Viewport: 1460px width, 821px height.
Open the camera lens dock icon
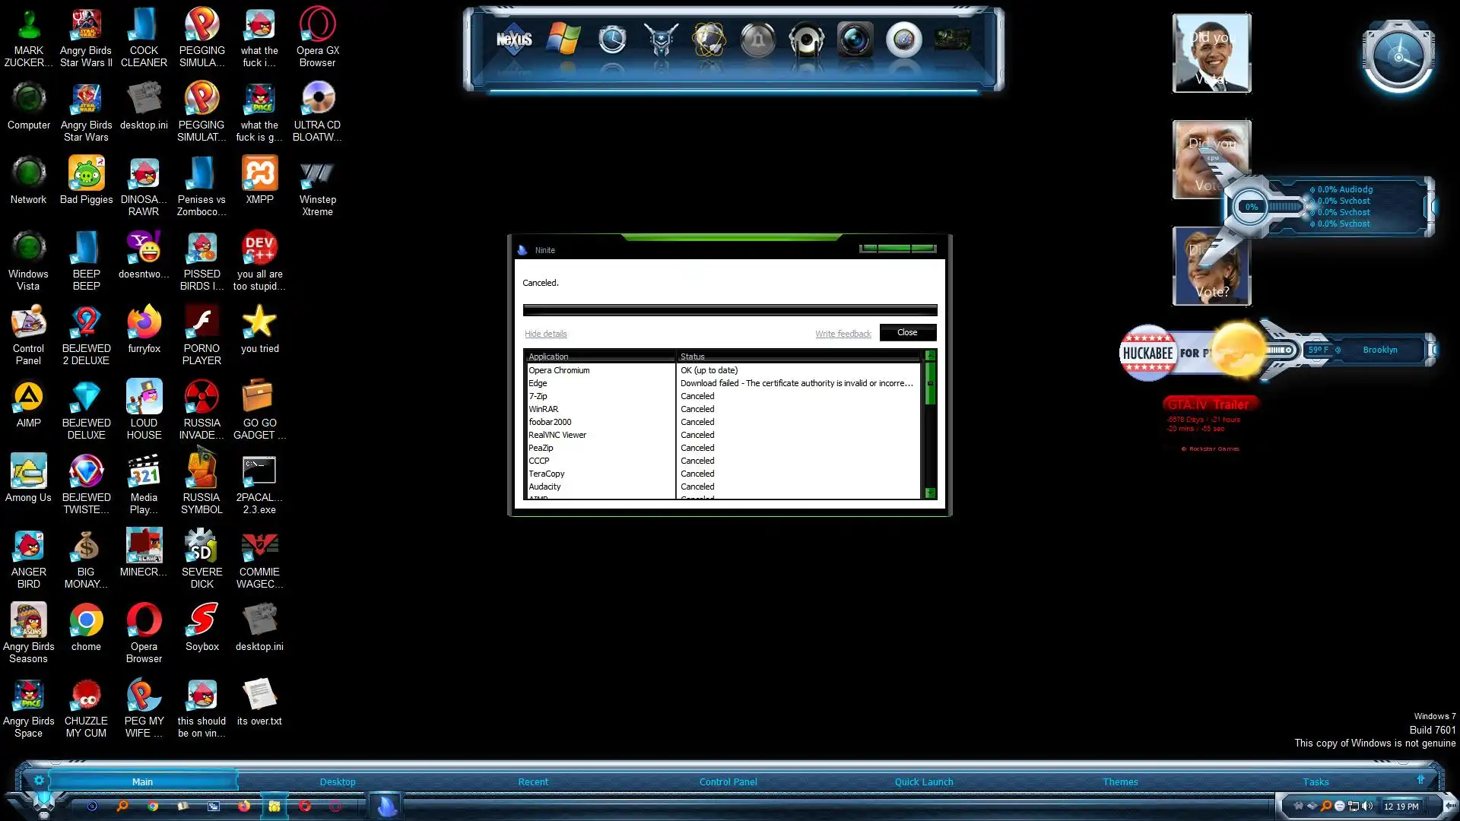[855, 40]
